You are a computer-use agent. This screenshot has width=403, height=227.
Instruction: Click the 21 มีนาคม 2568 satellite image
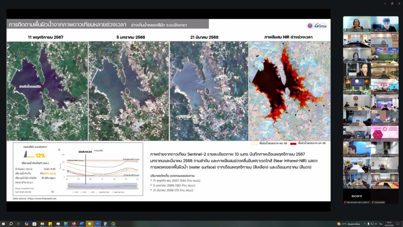(209, 90)
